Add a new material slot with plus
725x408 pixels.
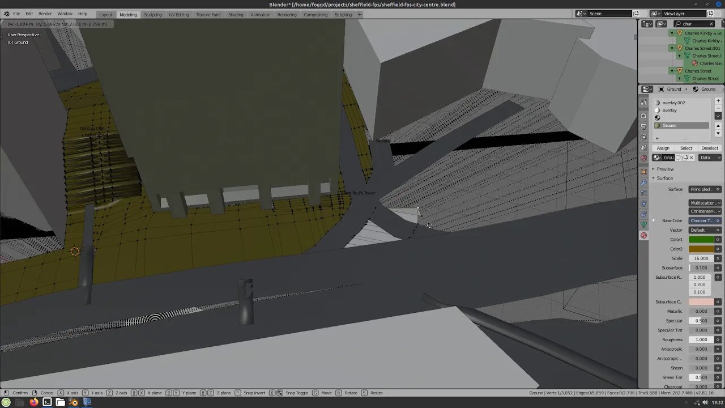[x=718, y=101]
